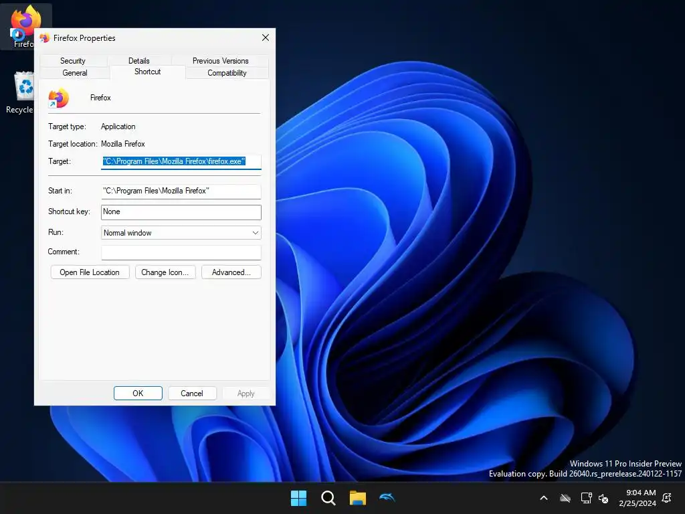
Task: Open the Previous Versions tab
Action: (x=220, y=61)
